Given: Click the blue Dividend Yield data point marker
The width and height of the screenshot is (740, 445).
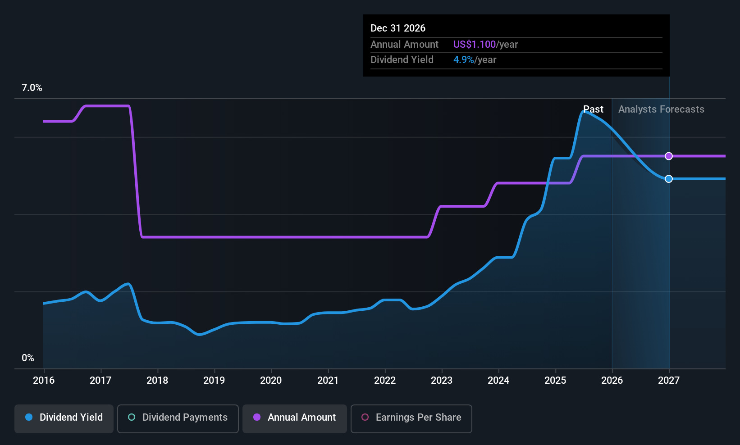Looking at the screenshot, I should point(669,179).
